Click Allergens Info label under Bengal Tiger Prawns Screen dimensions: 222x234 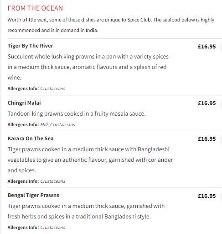(x=23, y=228)
